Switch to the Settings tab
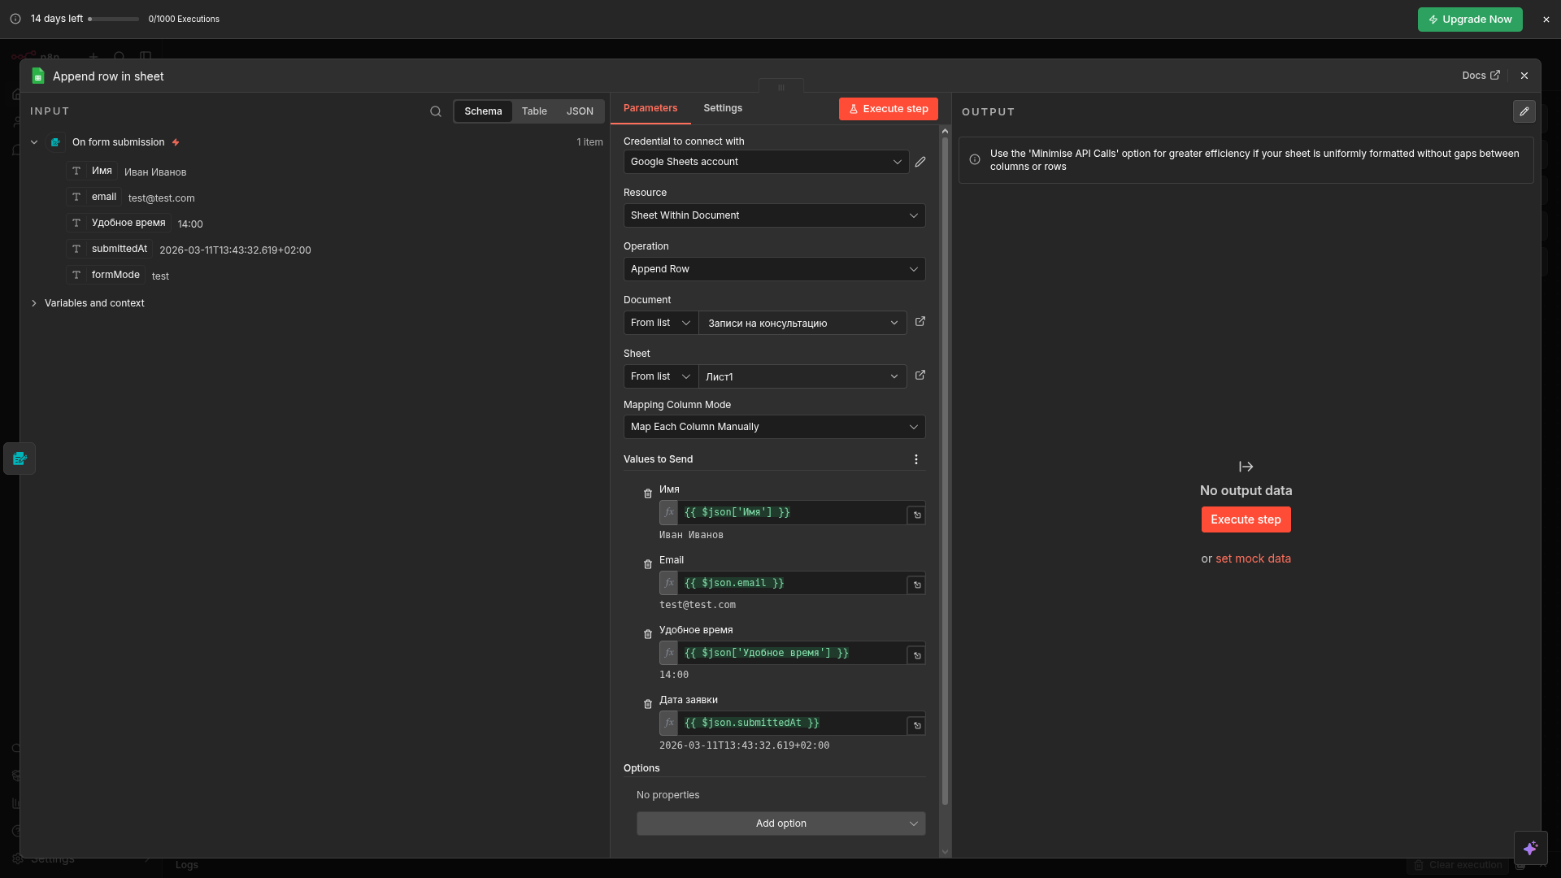 click(x=722, y=108)
